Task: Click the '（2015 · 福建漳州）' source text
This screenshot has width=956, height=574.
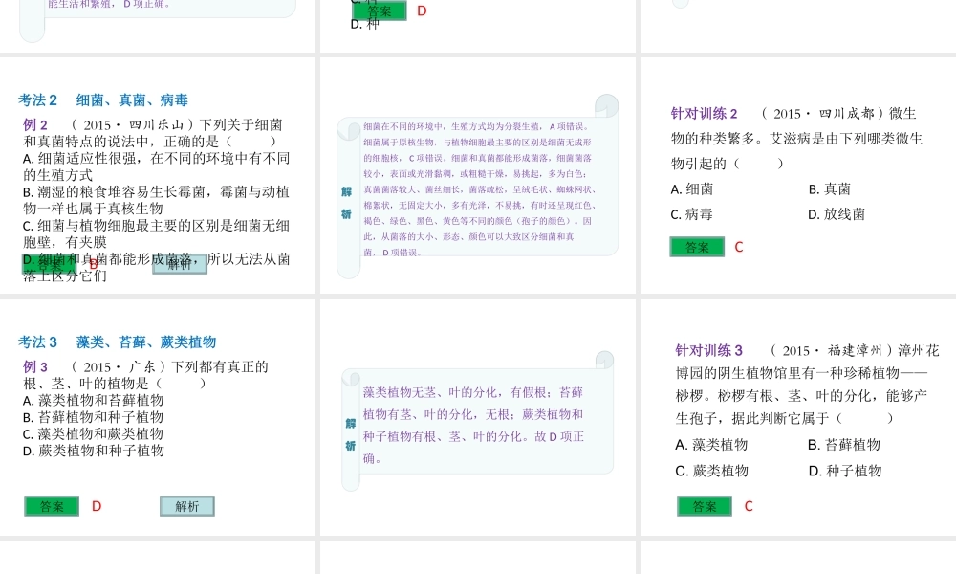Action: pyautogui.click(x=831, y=351)
